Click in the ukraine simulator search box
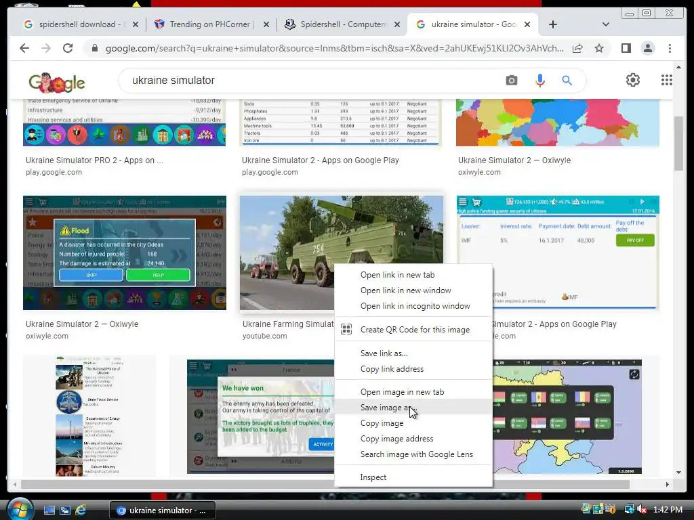Image resolution: width=694 pixels, height=520 pixels. (x=310, y=80)
